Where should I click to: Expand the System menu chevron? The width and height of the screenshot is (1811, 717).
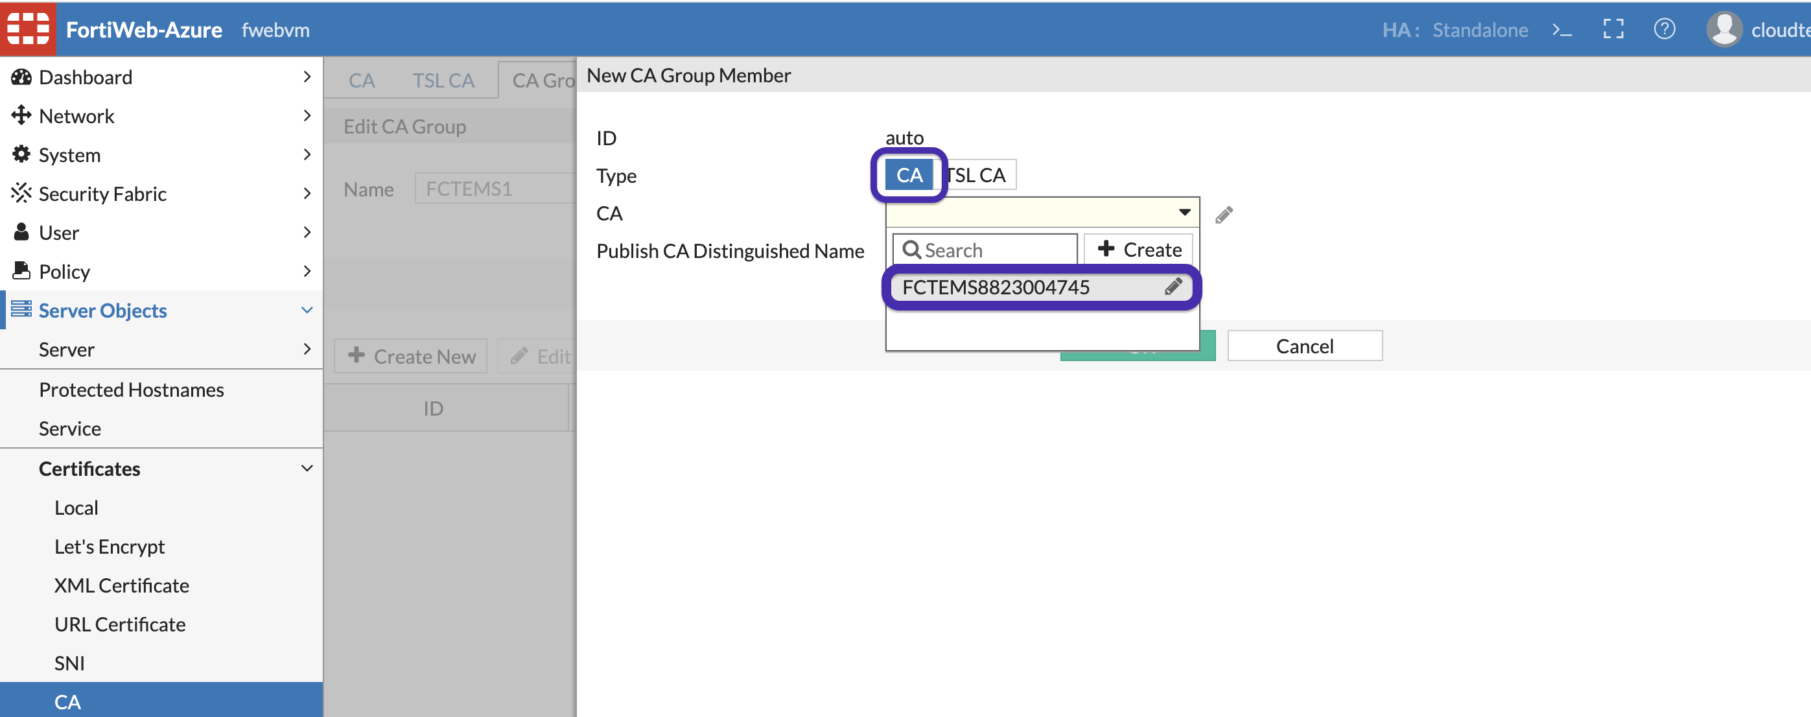click(307, 154)
